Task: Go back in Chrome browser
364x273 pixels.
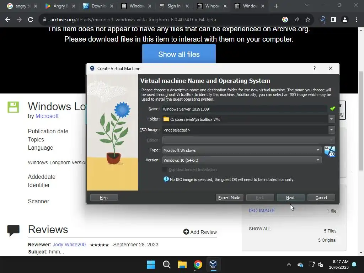Action: point(8,20)
